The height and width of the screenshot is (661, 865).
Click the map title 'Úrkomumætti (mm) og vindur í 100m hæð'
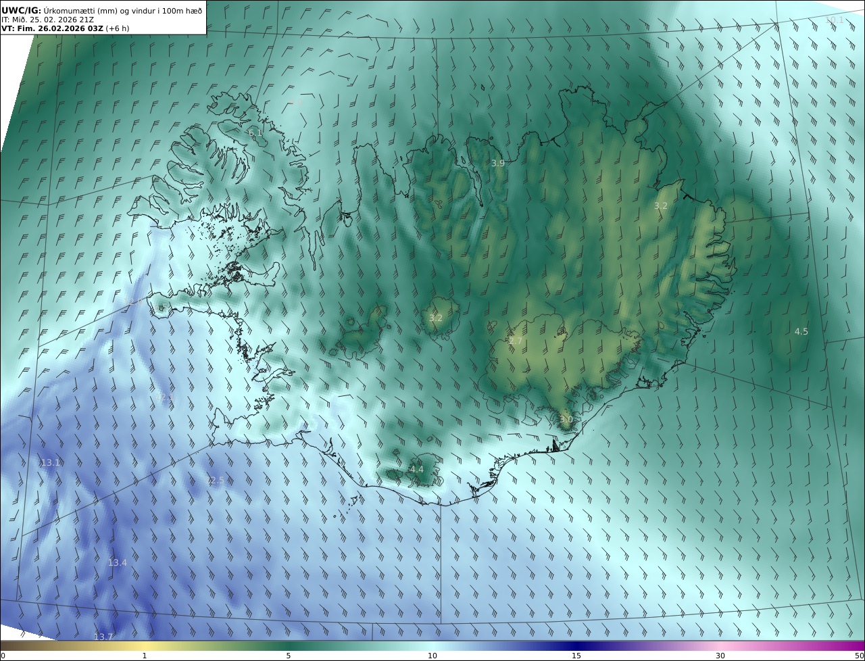coord(123,10)
